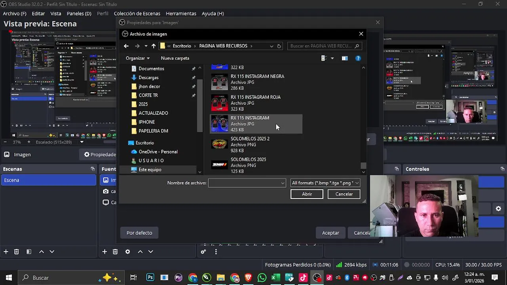Viewport: 507px width, 285px height.
Task: Open Photoshop from the taskbar
Action: 150,277
